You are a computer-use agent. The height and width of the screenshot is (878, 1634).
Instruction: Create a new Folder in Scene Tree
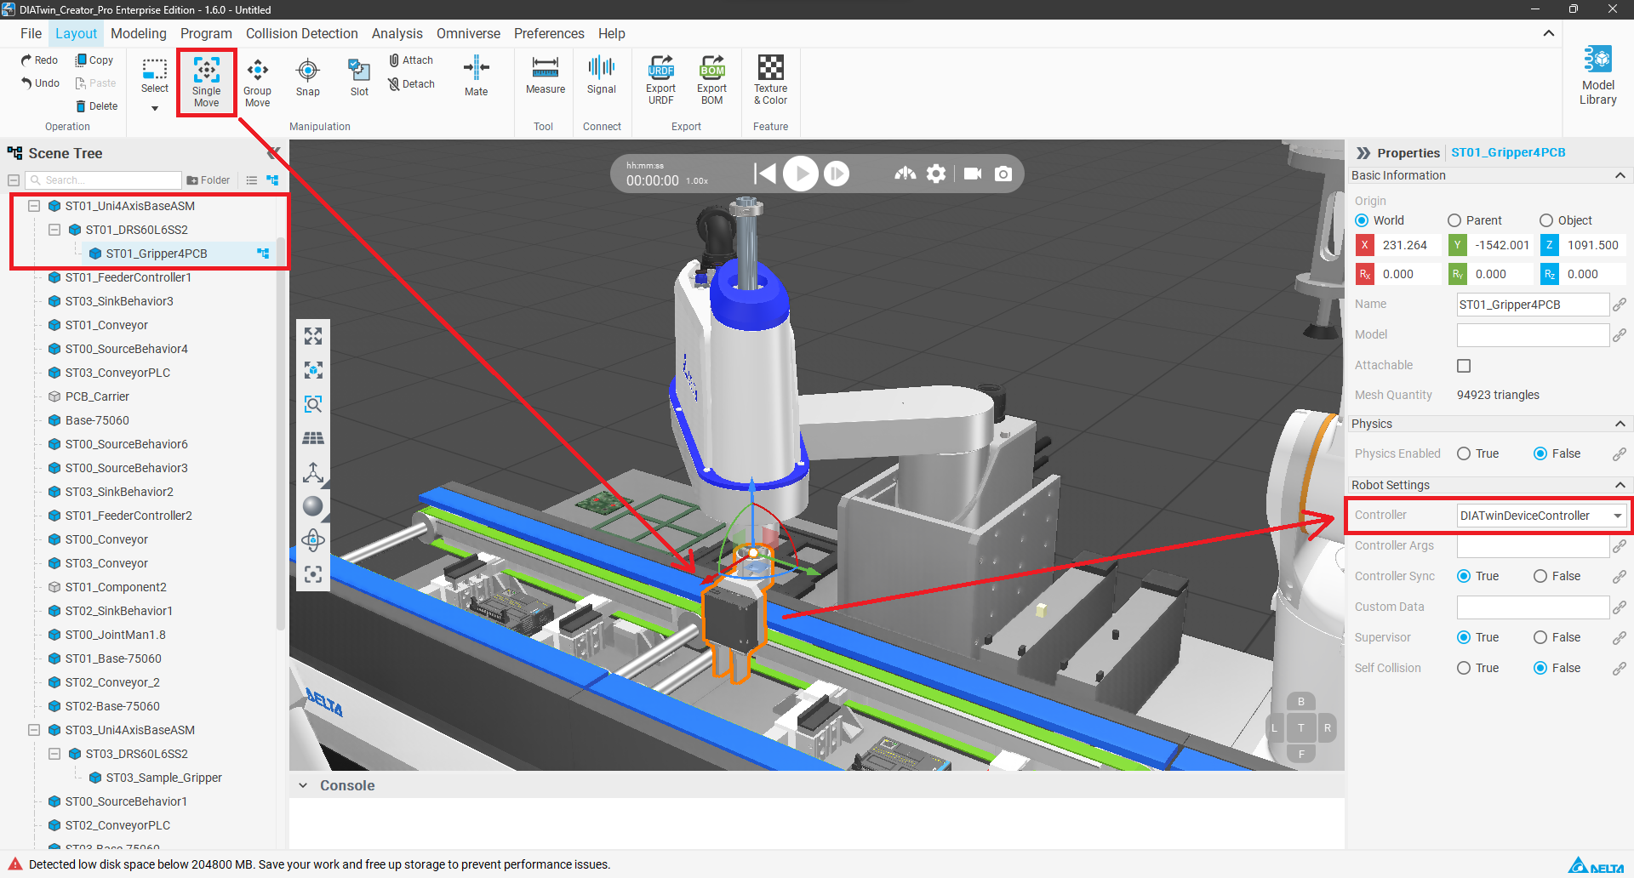(209, 180)
